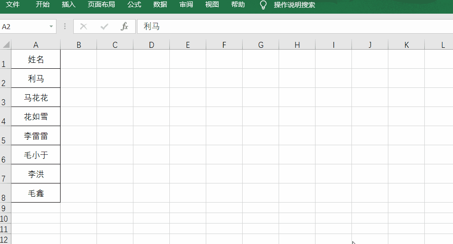Image resolution: width=453 pixels, height=244 pixels.
Task: Open the 帮助 ribbon tab
Action: pos(238,5)
